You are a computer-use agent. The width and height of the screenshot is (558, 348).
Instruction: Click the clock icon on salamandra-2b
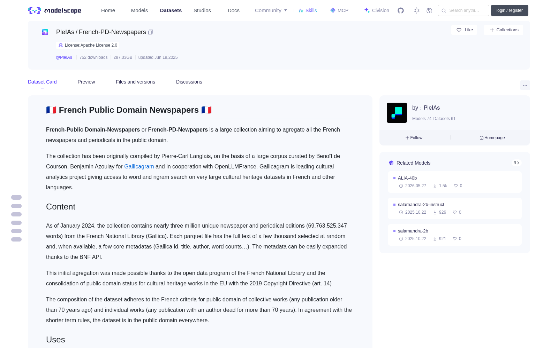click(401, 239)
